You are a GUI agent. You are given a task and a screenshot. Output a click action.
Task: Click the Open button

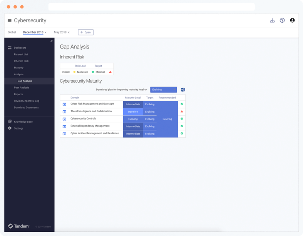pyautogui.click(x=85, y=32)
